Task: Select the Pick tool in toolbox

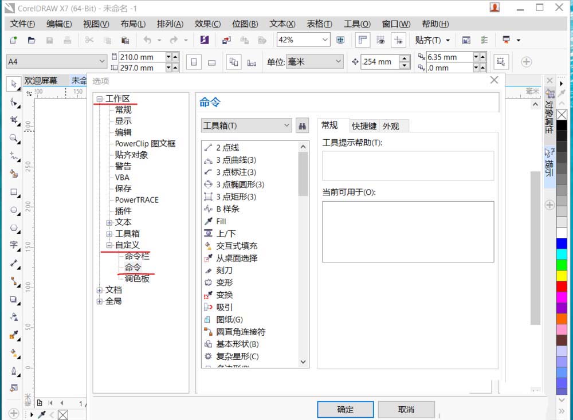Action: tap(14, 84)
